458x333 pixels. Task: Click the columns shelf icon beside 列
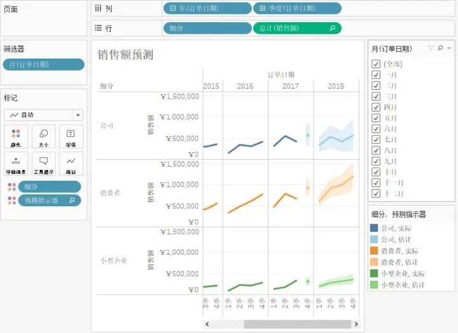(98, 8)
